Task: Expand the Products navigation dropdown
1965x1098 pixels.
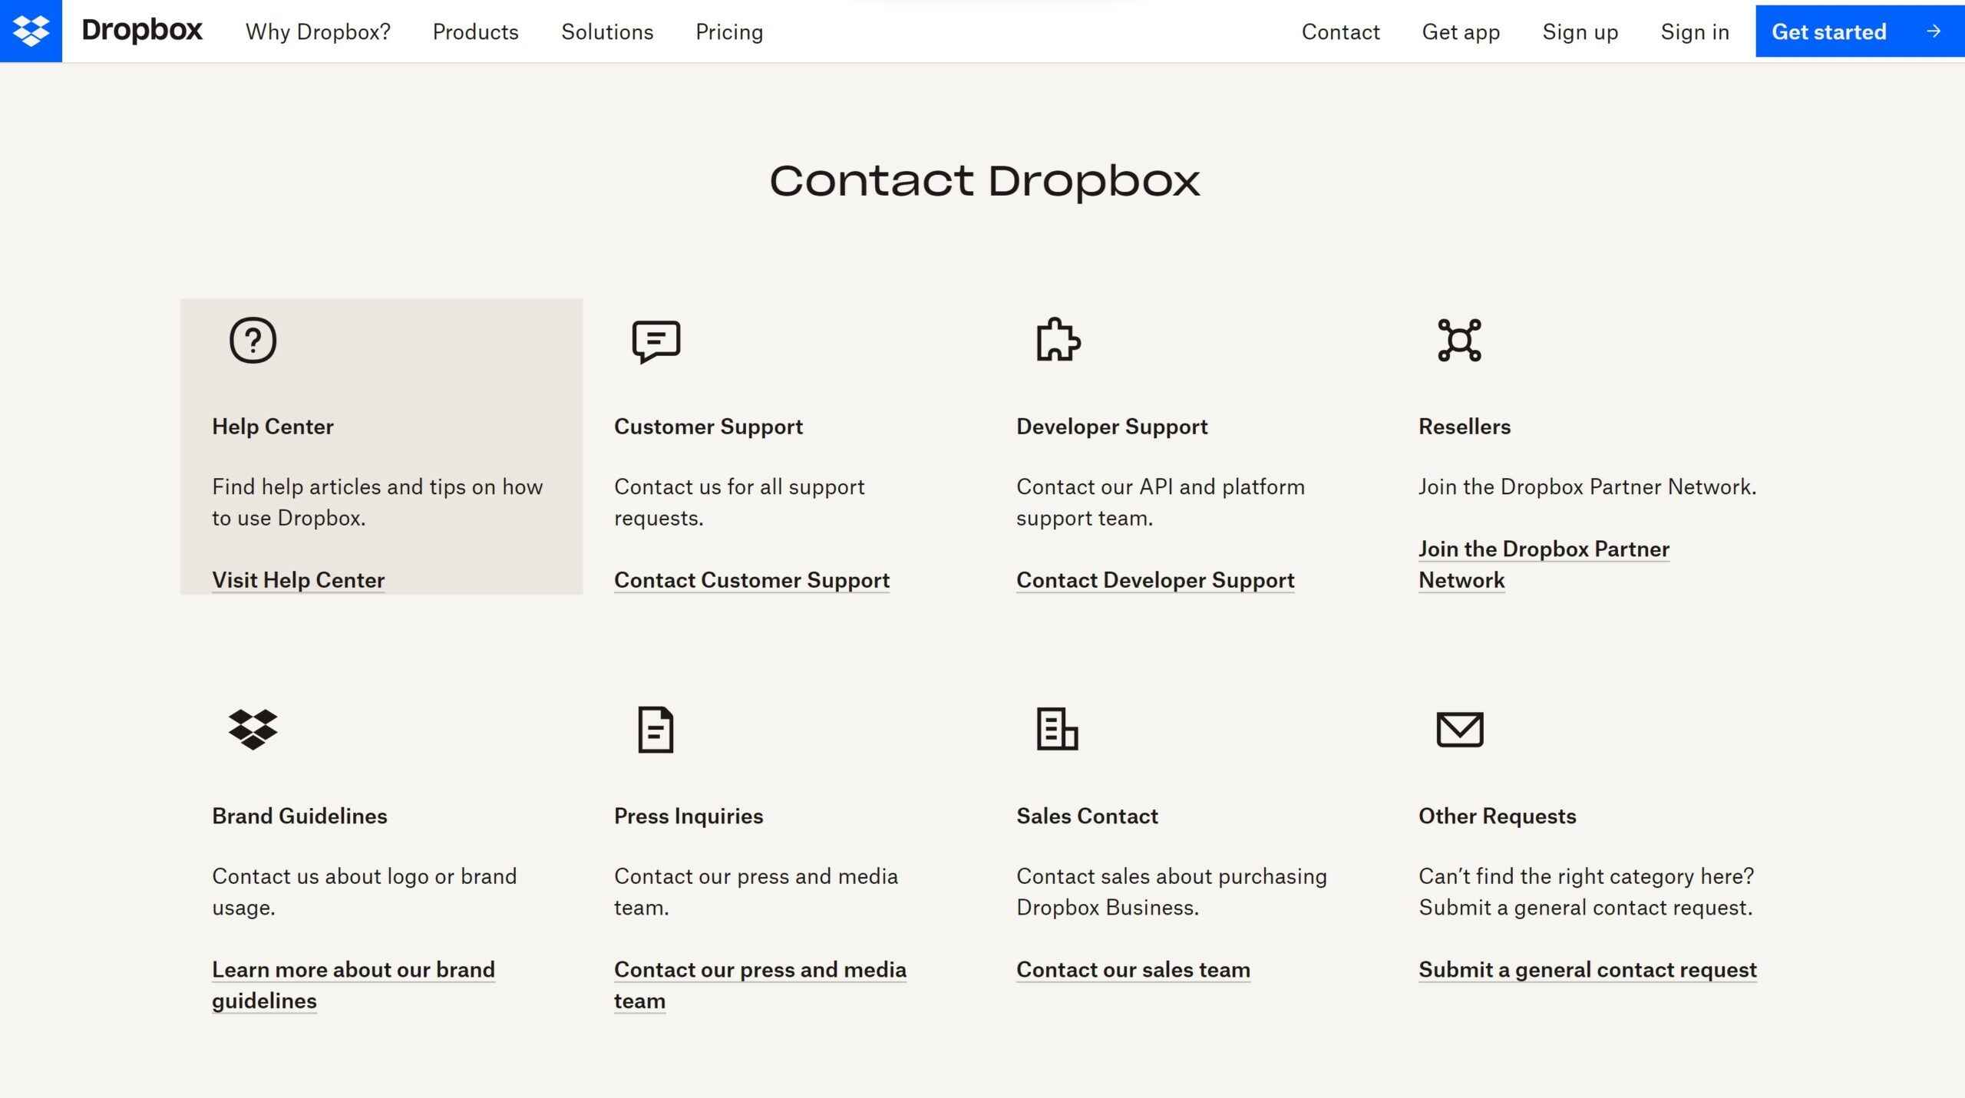Action: (475, 30)
